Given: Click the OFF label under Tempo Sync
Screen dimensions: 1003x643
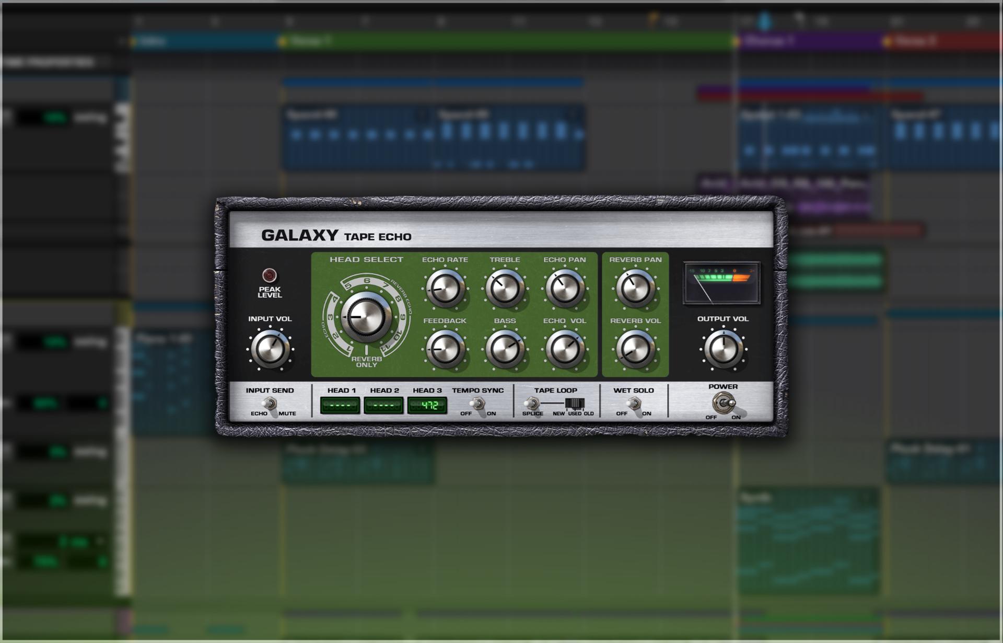Looking at the screenshot, I should click(x=466, y=414).
